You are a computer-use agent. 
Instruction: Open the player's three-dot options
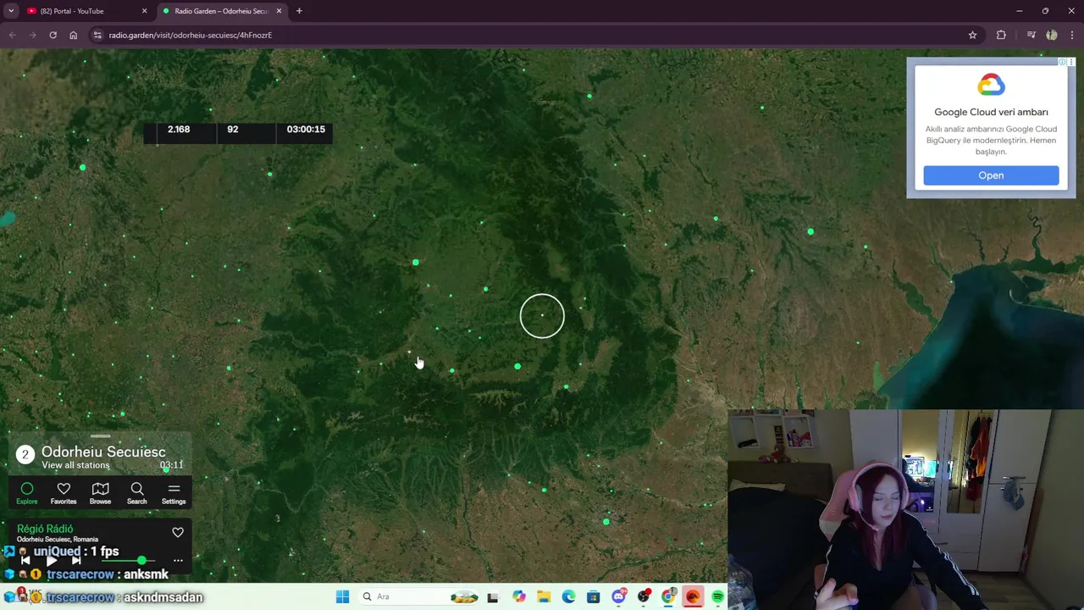pos(178,560)
